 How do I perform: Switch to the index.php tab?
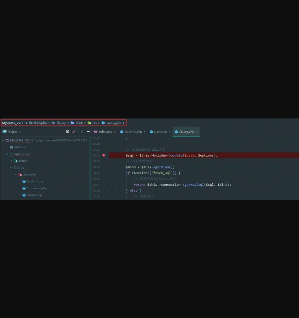[x=105, y=132]
